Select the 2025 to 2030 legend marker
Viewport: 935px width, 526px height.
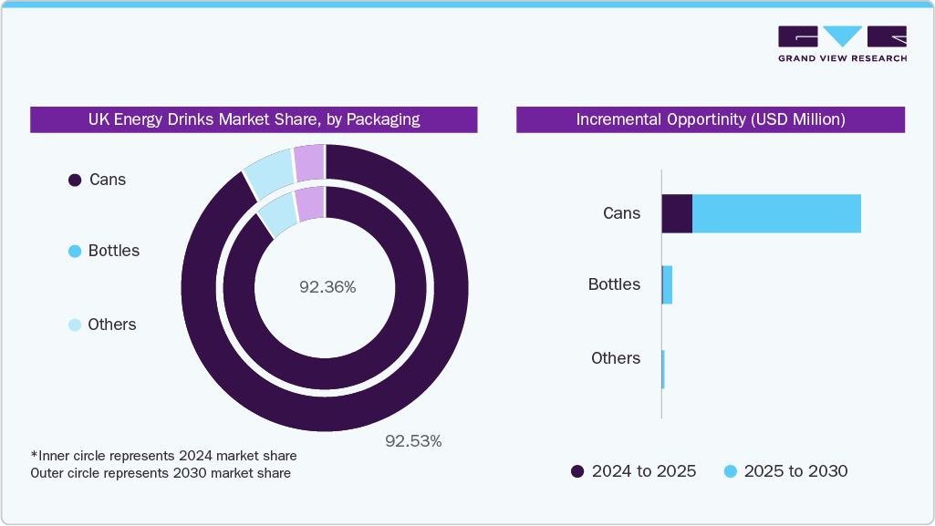[730, 471]
